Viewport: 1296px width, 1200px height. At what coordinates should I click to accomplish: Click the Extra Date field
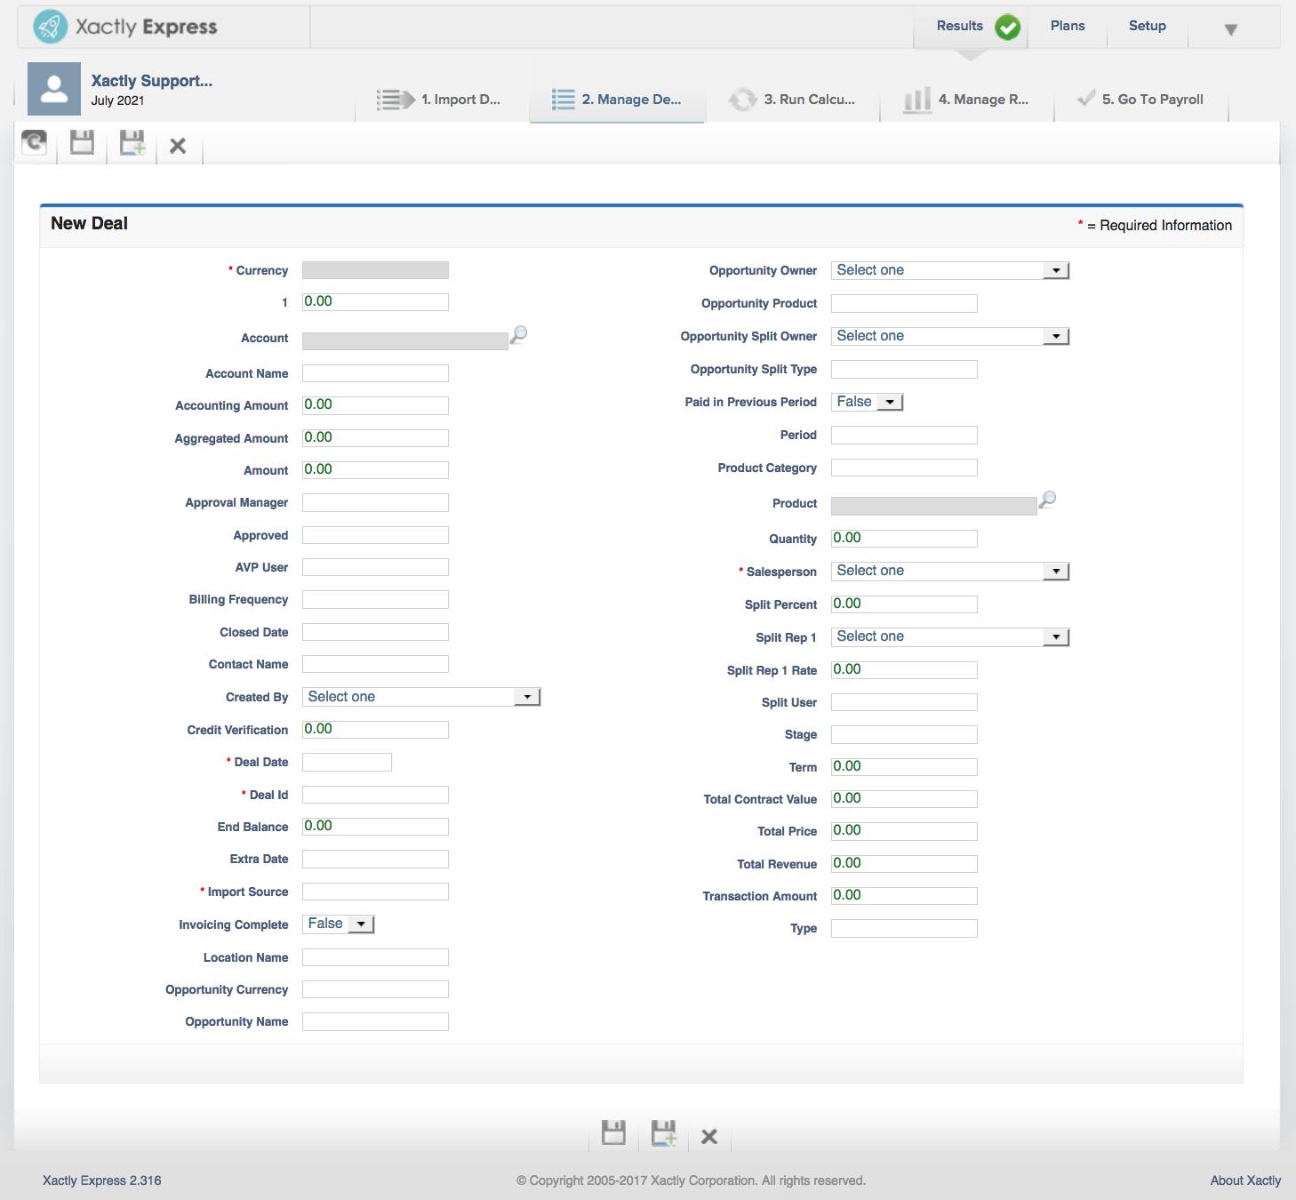[x=375, y=860]
